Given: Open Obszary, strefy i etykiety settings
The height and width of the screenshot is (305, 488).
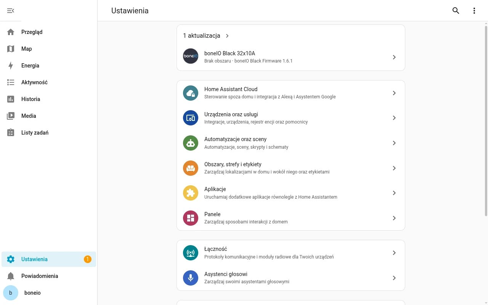Looking at the screenshot, I should point(291,168).
